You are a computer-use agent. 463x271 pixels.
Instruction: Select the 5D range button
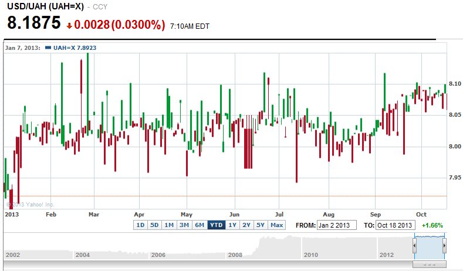pos(154,225)
